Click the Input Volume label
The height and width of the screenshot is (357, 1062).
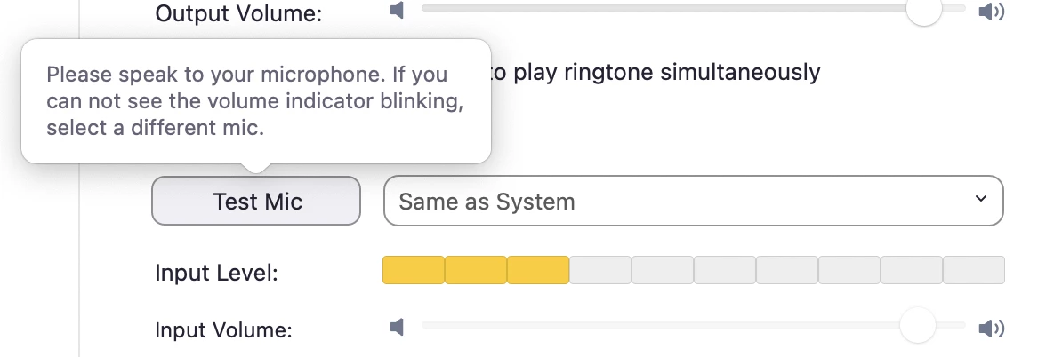pyautogui.click(x=223, y=330)
